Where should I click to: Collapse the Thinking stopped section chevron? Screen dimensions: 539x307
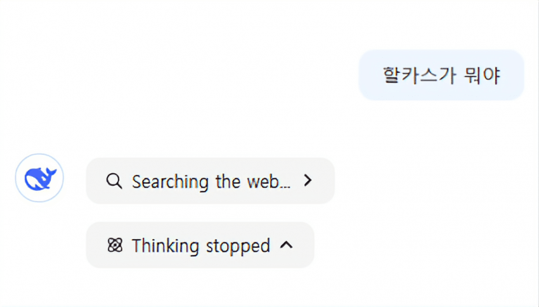point(287,245)
